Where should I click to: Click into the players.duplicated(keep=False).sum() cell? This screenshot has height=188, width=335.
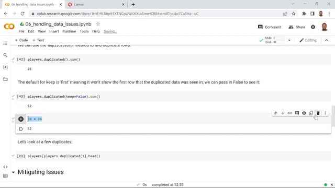(173, 97)
